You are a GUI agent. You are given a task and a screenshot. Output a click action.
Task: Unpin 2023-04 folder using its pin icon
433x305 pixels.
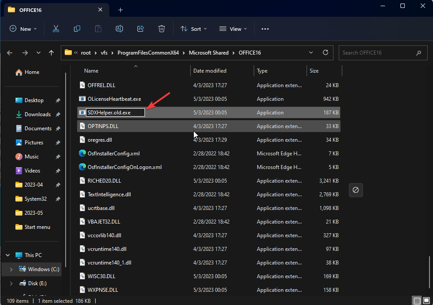58,185
